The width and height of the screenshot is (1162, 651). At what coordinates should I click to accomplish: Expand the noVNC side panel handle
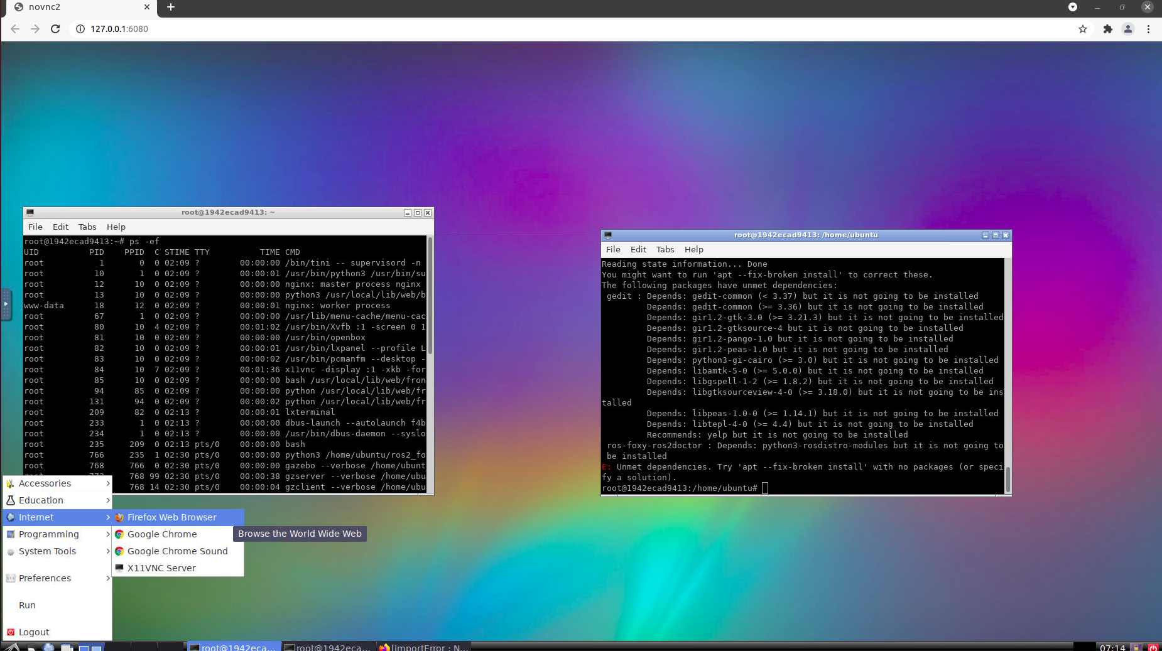tap(6, 304)
